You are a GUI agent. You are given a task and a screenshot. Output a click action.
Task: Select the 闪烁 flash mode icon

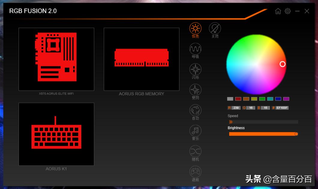(195, 69)
